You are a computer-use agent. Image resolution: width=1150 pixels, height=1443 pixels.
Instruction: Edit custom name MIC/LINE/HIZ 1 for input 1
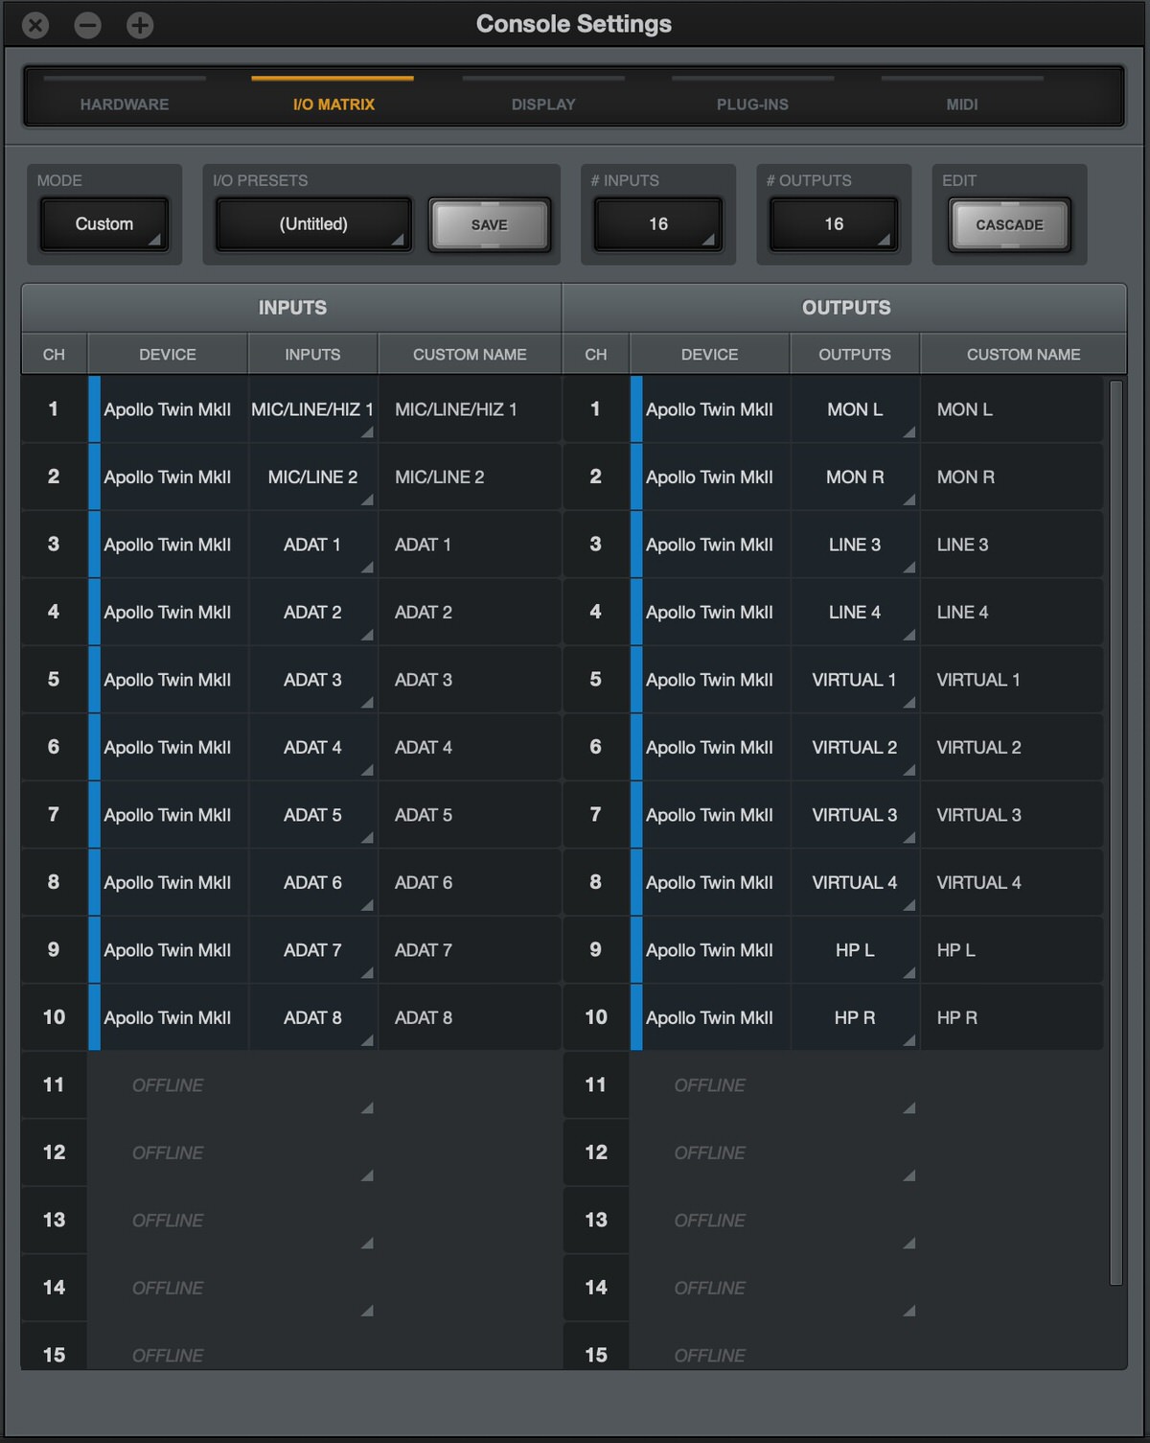[470, 409]
